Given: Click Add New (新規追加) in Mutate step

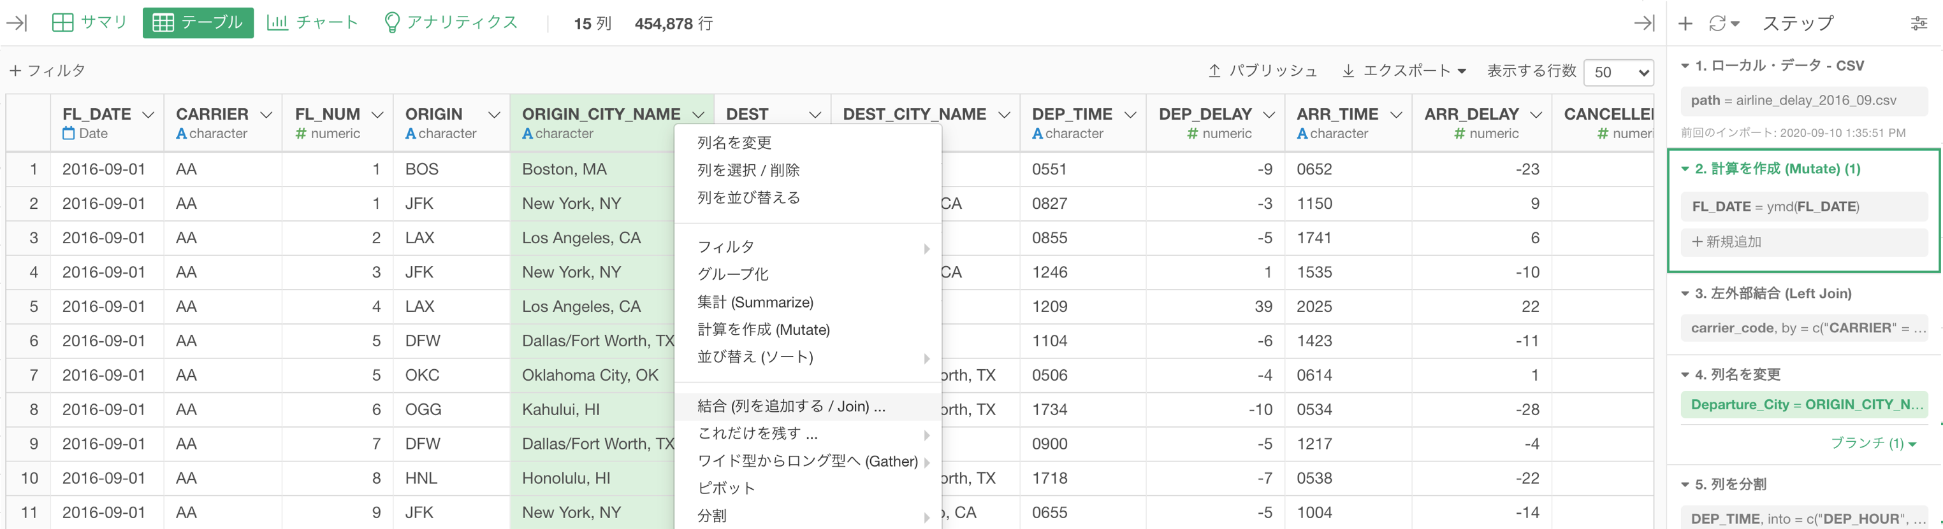Looking at the screenshot, I should point(1726,242).
